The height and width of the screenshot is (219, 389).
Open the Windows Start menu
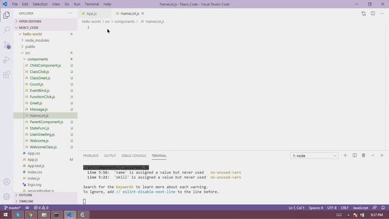click(5, 215)
